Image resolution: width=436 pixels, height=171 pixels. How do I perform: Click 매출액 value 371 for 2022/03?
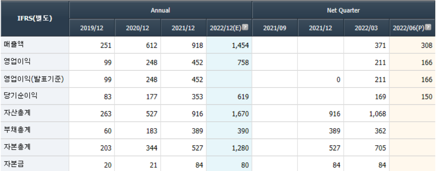(x=380, y=46)
